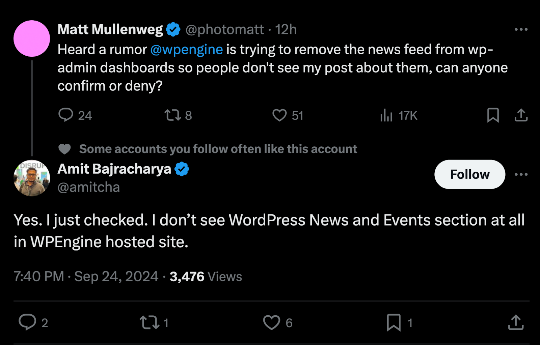
Task: Share Matt Mullenweg's tweet
Action: [x=521, y=115]
